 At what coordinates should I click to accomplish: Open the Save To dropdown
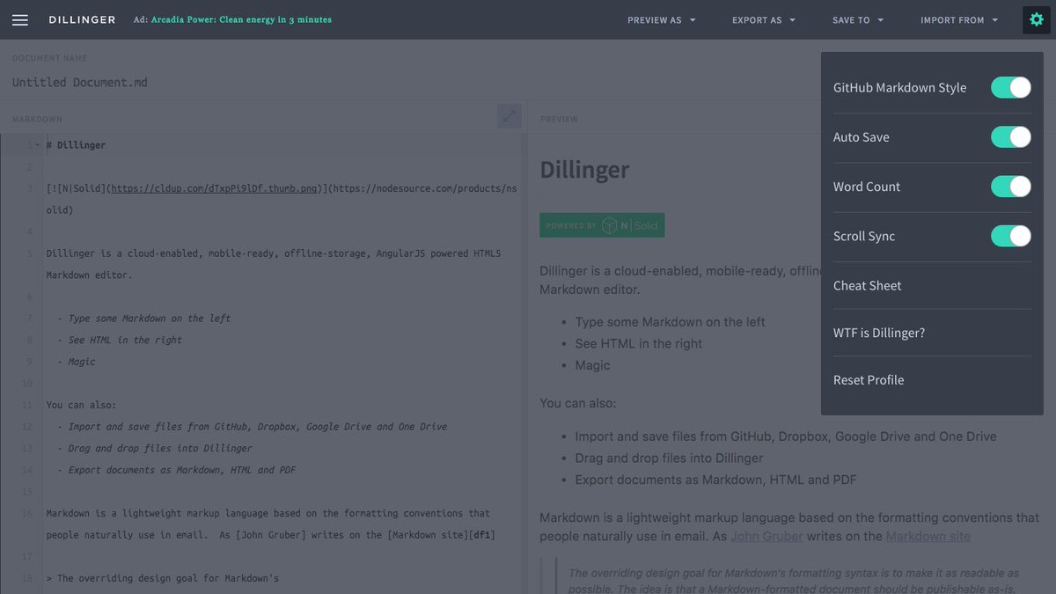[858, 19]
